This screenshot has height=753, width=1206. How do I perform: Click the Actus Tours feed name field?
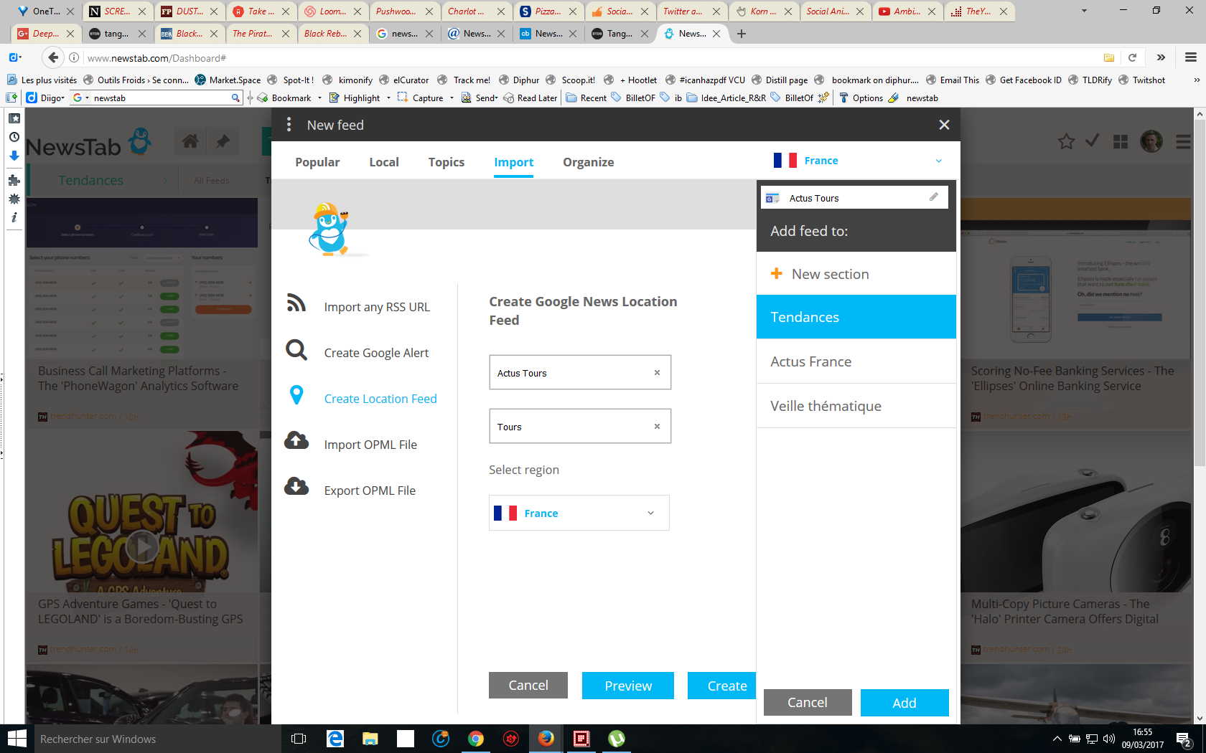coord(580,372)
